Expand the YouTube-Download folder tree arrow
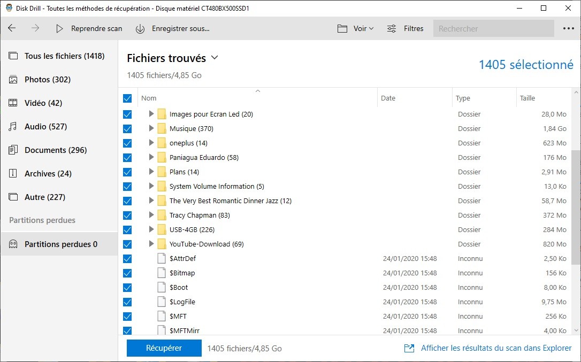The image size is (581, 362). tap(151, 244)
